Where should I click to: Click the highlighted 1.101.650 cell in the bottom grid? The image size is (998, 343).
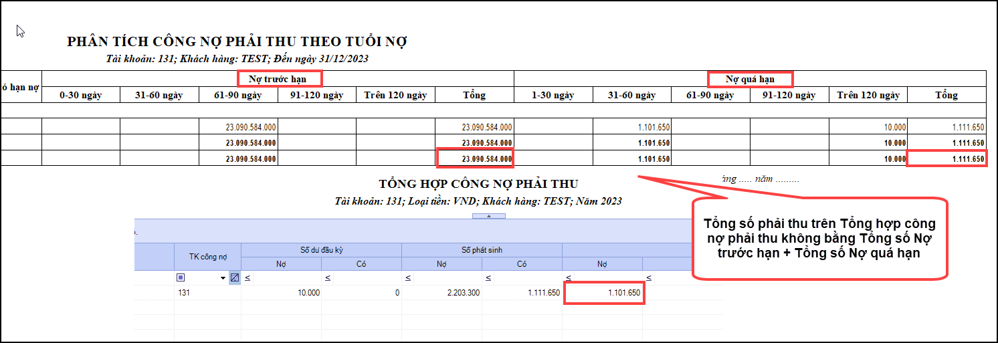click(x=603, y=293)
